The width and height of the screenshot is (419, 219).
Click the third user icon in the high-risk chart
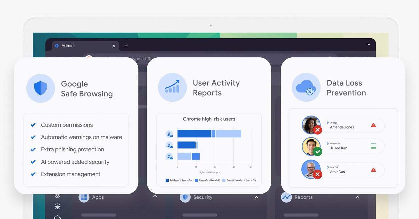(x=169, y=156)
